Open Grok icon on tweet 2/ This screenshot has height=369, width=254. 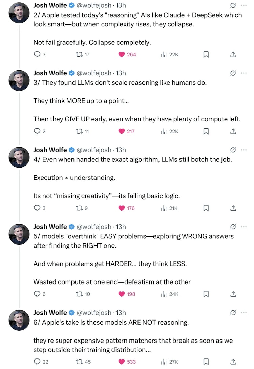(233, 5)
